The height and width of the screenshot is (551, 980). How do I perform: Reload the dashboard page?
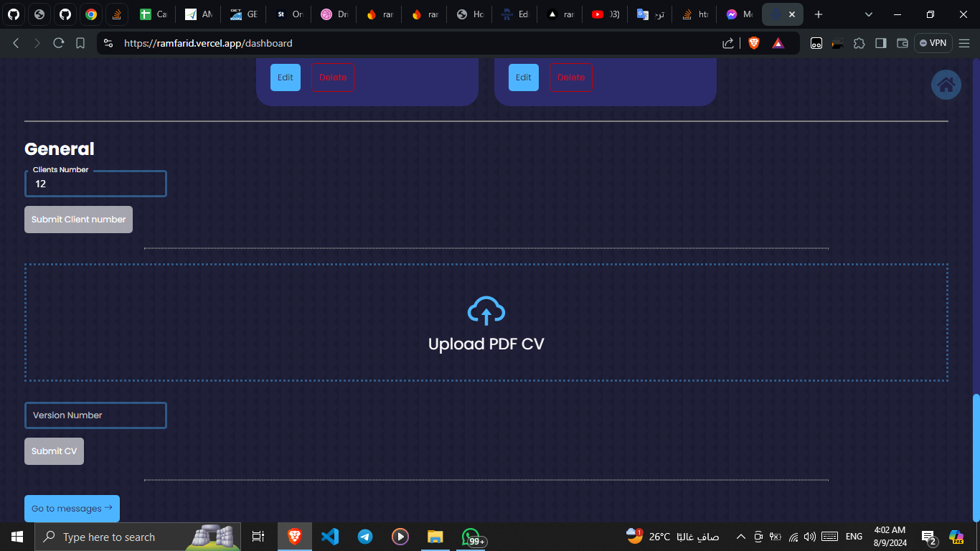[59, 43]
